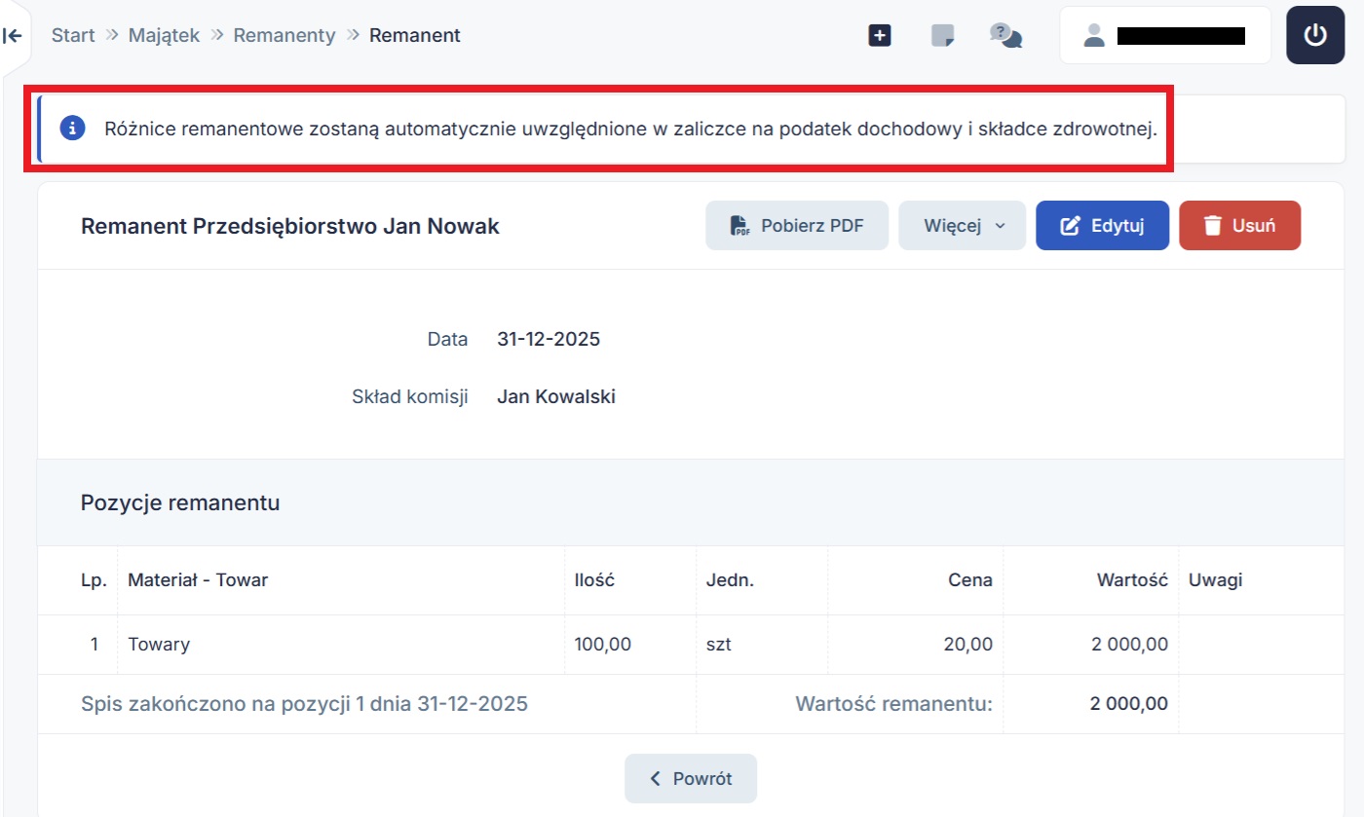Click the blue info icon in notice
This screenshot has height=817, width=1364.
point(72,129)
